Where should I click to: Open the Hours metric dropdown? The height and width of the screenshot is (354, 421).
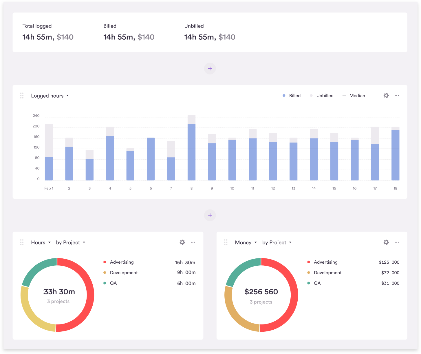[x=41, y=242]
